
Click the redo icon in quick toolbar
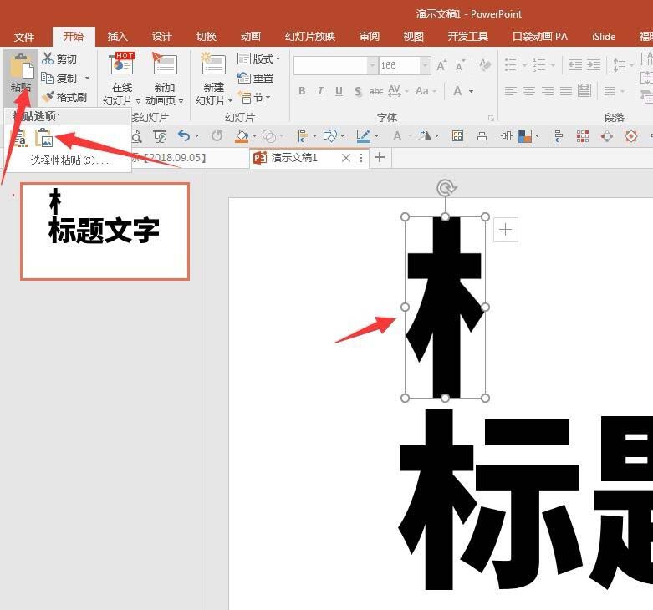point(217,135)
